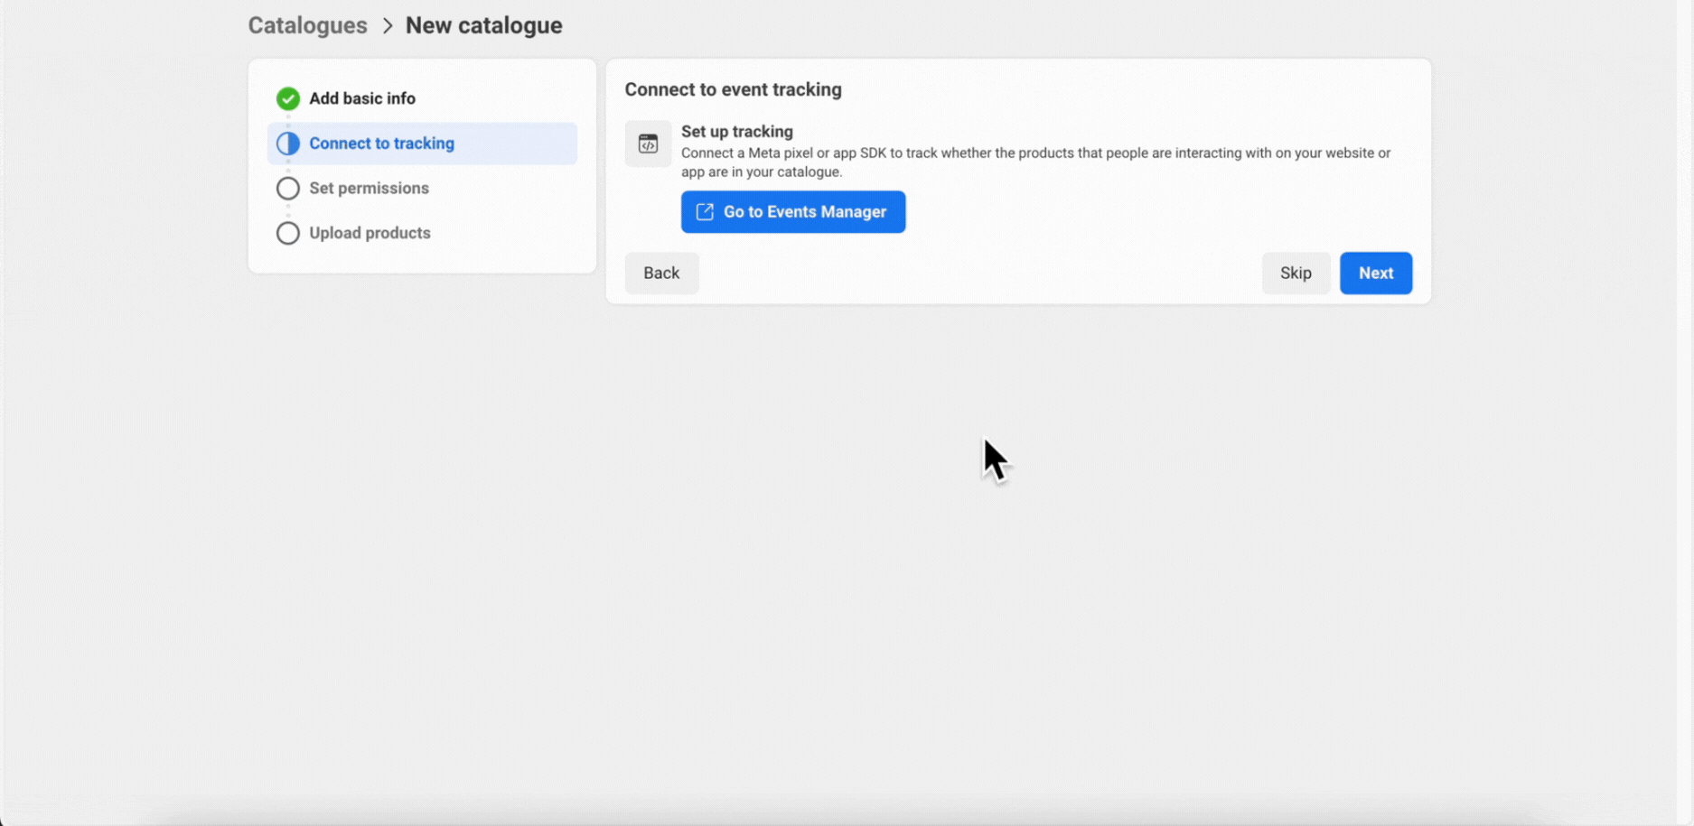Viewport: 1694px width, 826px height.
Task: Click the empty circle beside Set permissions
Action: [288, 188]
